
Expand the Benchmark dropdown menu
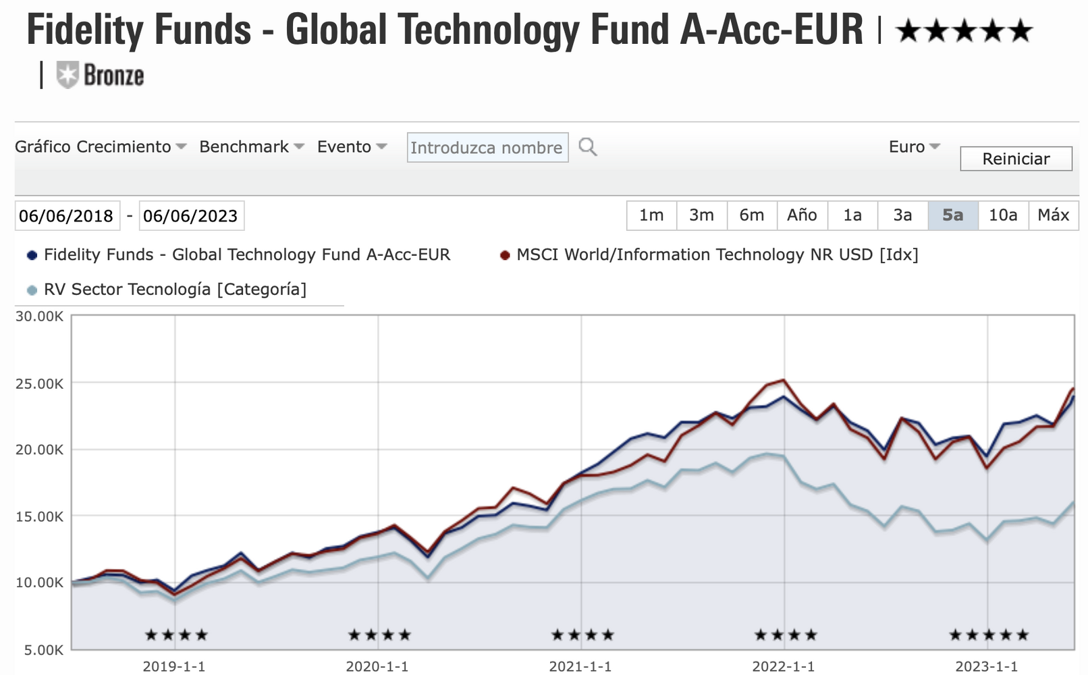(x=252, y=146)
